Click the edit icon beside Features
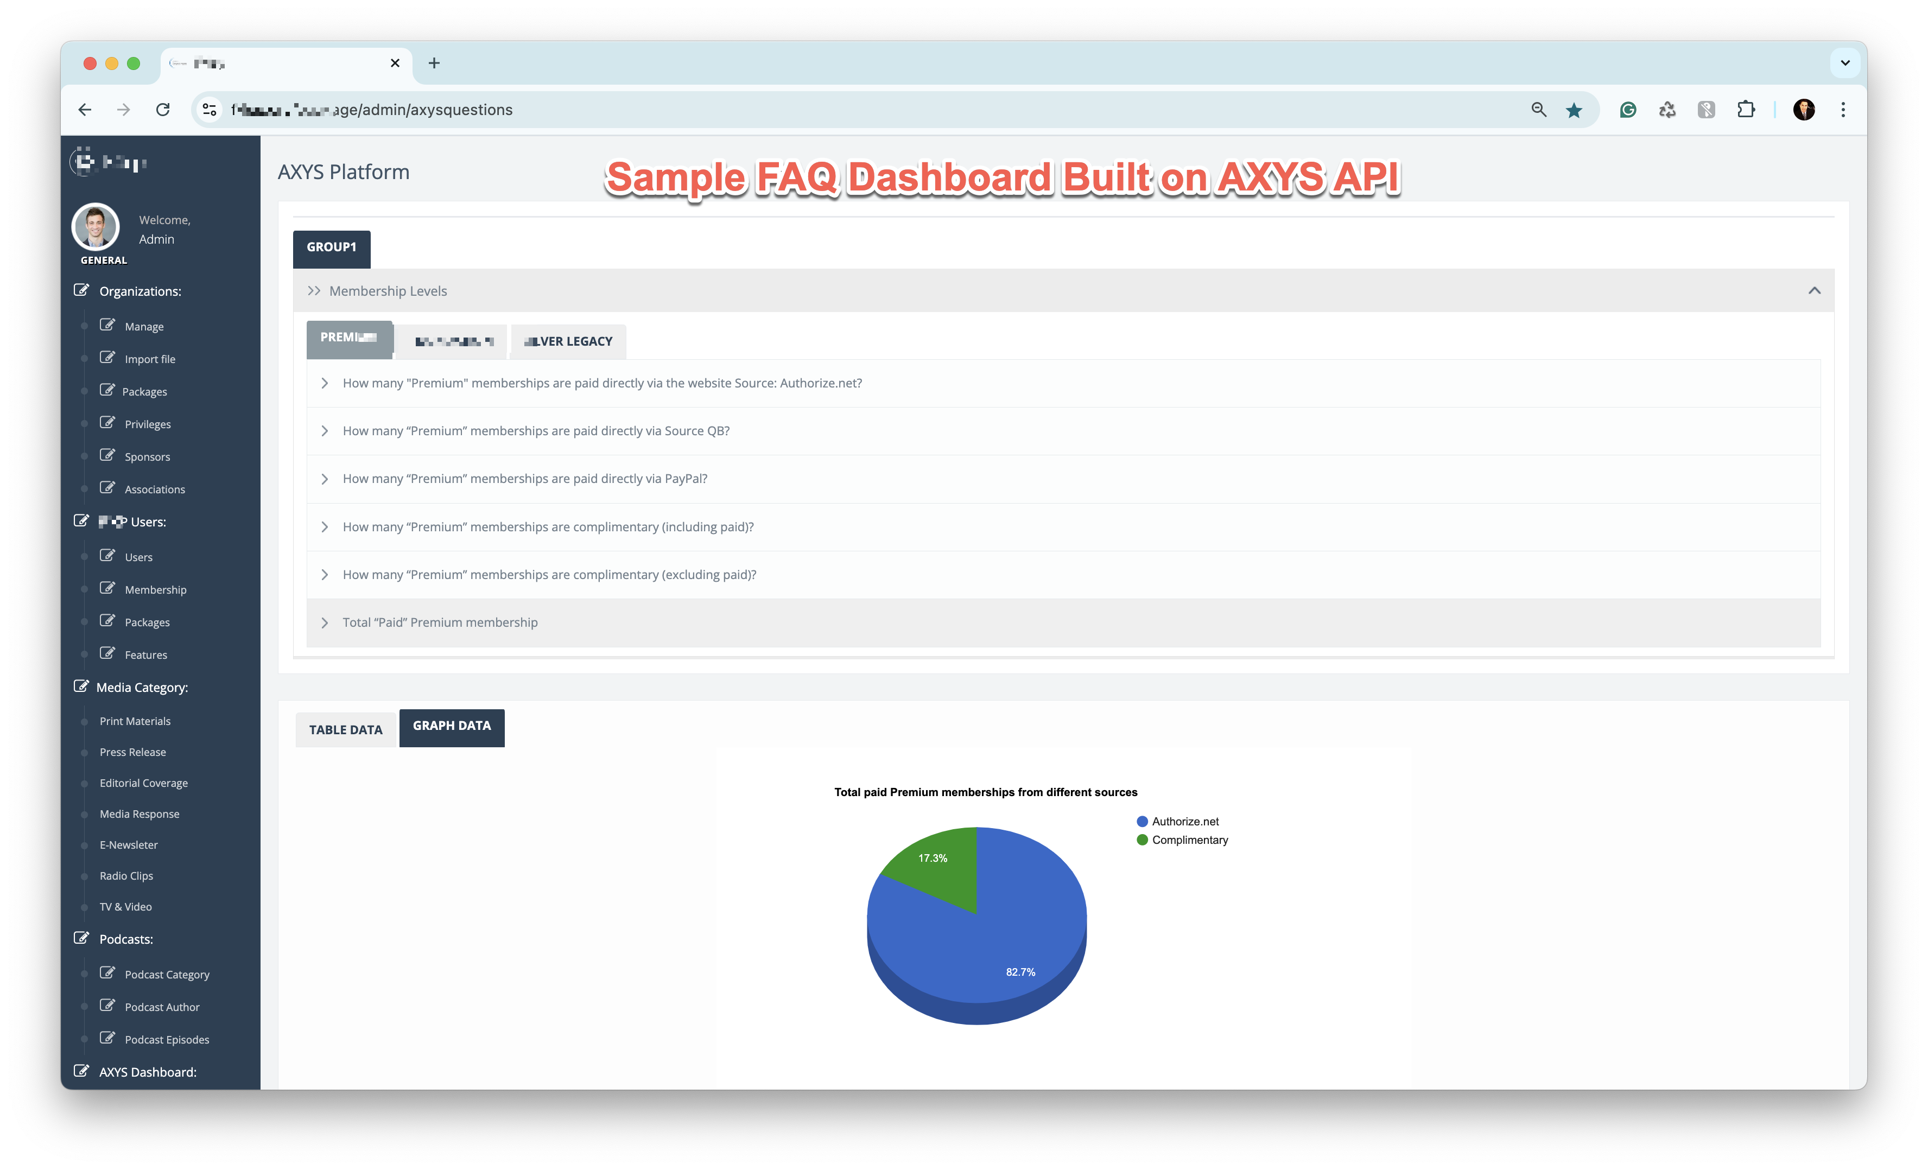1928x1170 pixels. [x=108, y=652]
